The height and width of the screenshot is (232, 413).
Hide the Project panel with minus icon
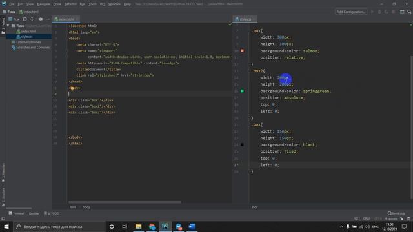pyautogui.click(x=48, y=19)
